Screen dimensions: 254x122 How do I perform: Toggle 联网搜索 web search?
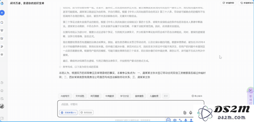click(x=86, y=112)
